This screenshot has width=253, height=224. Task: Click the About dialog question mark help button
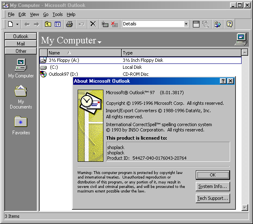(223, 81)
